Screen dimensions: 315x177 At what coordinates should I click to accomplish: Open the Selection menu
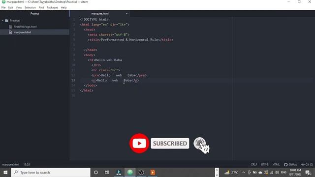(x=30, y=8)
